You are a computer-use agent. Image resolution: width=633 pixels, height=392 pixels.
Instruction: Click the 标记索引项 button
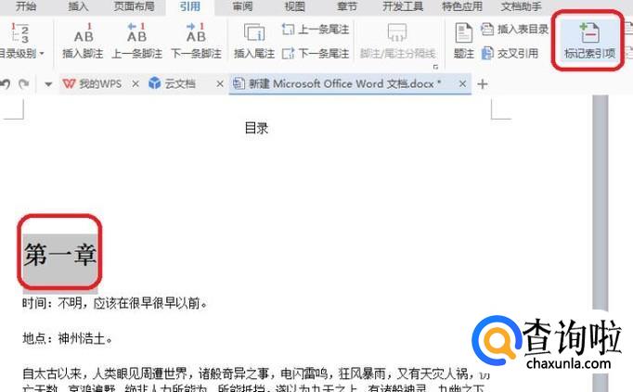tap(589, 41)
